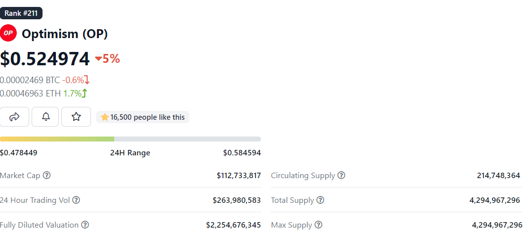Open Fully Diluted Valuation info icon

click(85, 225)
